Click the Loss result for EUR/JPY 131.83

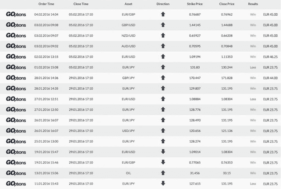tap(253, 67)
